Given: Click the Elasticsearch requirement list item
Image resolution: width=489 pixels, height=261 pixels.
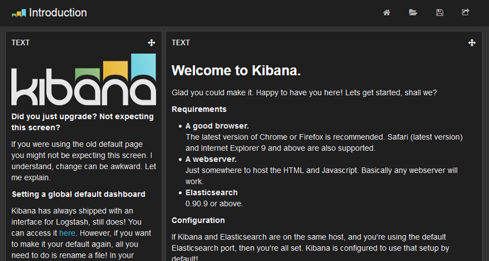Looking at the screenshot, I should [x=211, y=193].
